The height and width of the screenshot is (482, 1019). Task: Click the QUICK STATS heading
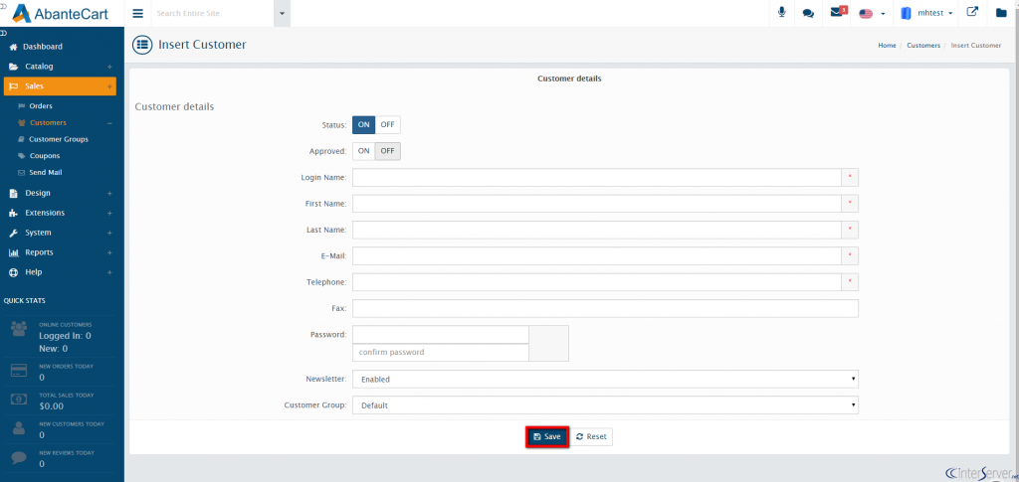(x=24, y=301)
